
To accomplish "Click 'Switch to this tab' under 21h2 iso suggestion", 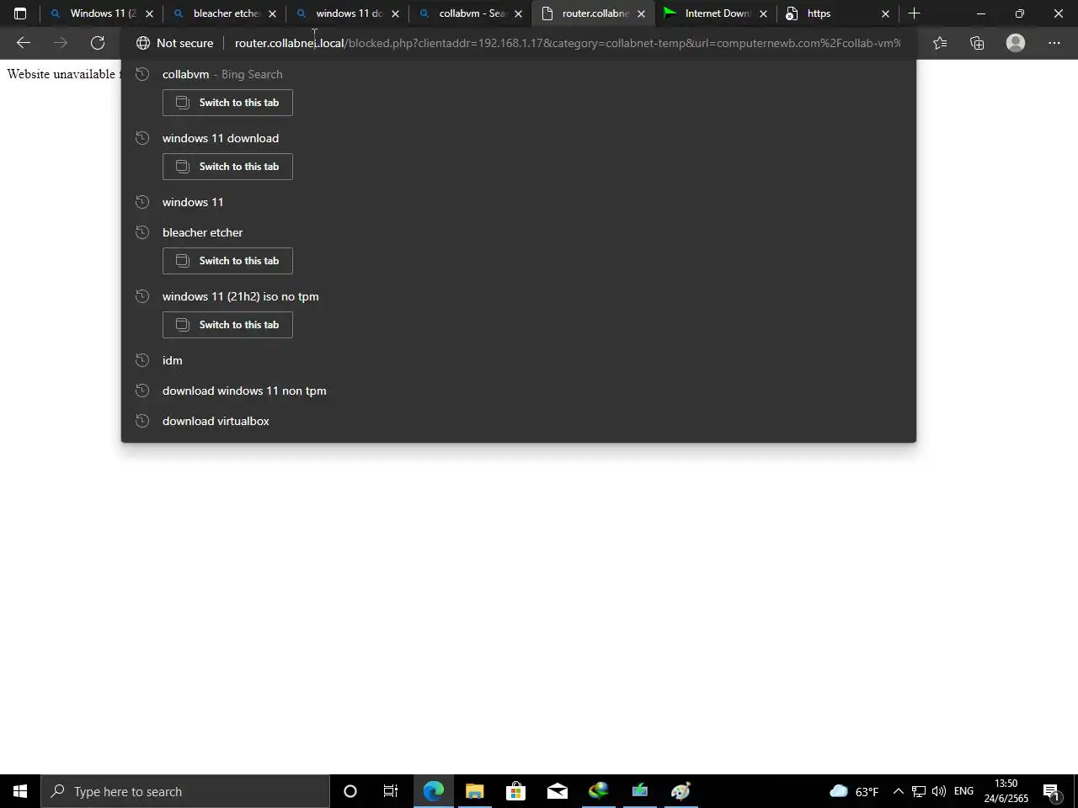I will [x=227, y=325].
